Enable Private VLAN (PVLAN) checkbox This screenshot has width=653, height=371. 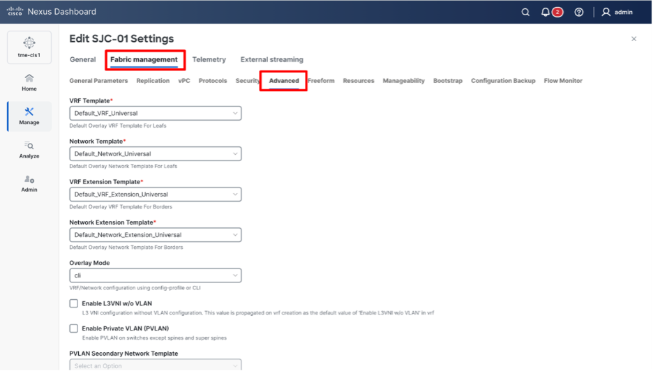(x=74, y=328)
